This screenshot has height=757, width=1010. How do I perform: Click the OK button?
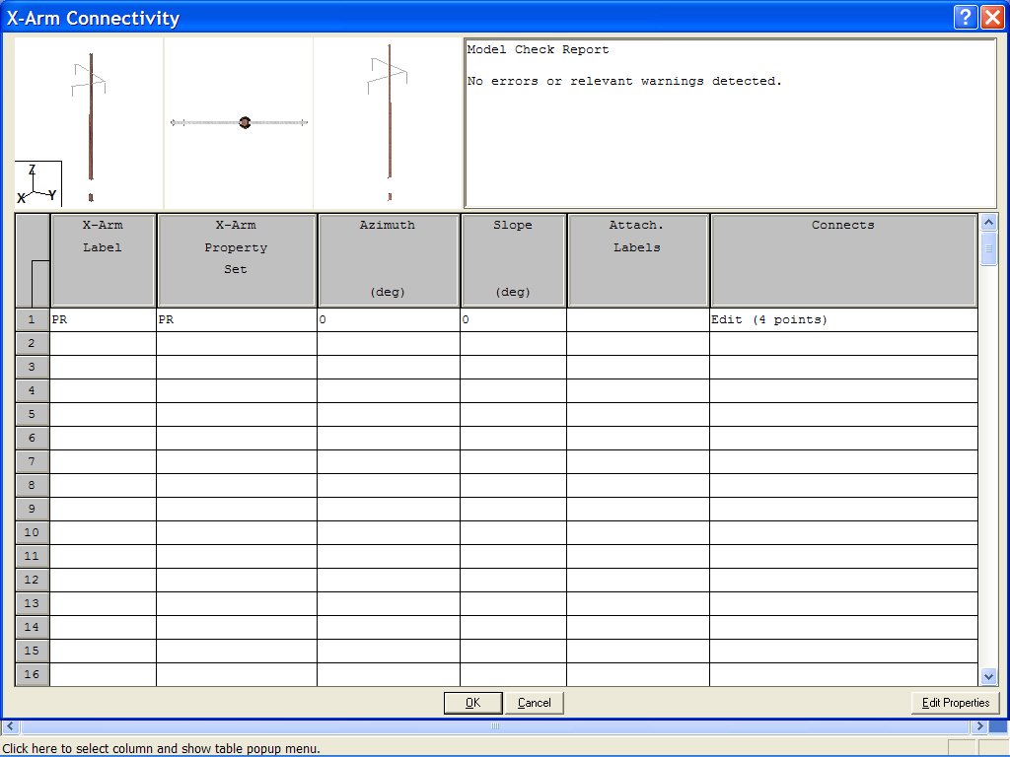click(472, 702)
